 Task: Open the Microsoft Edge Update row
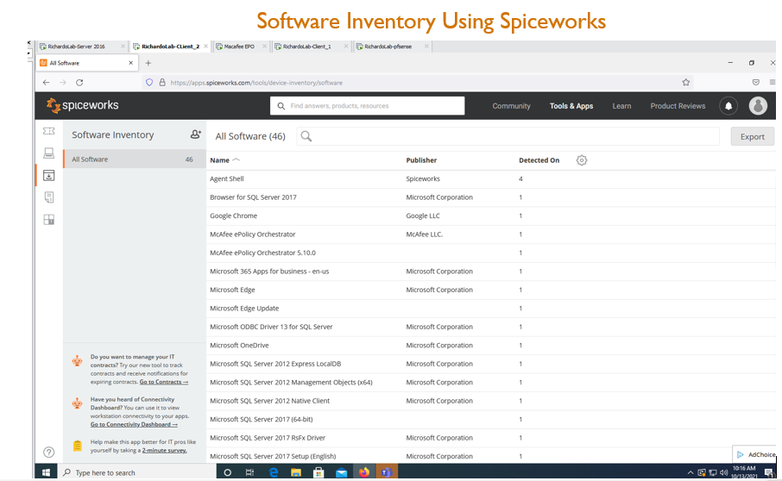click(x=491, y=309)
